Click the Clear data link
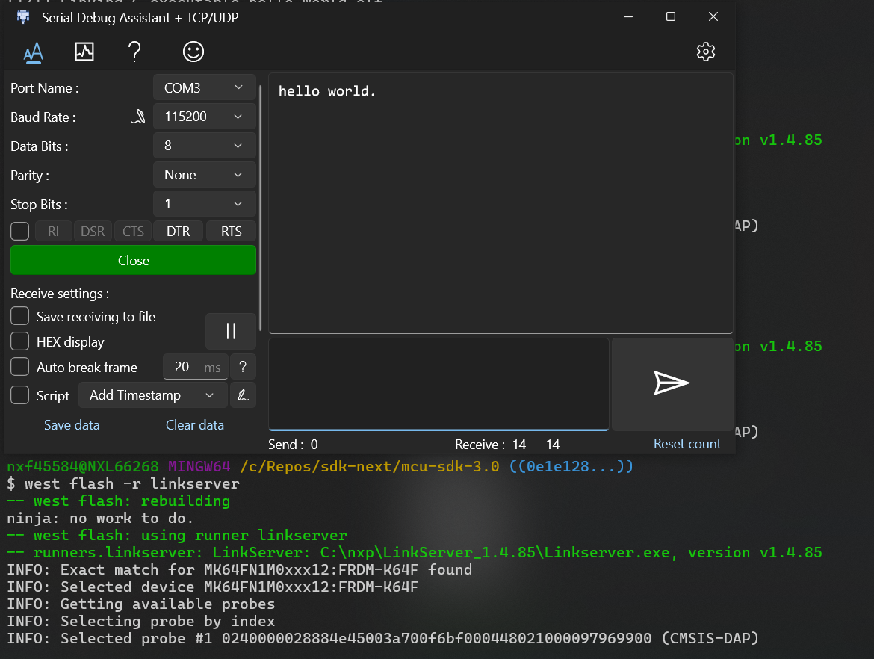 195,425
